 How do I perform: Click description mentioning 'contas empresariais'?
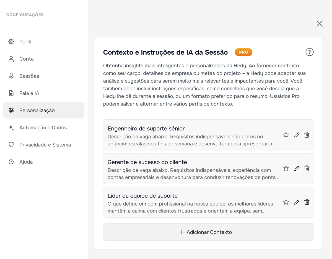pyautogui.click(x=194, y=174)
